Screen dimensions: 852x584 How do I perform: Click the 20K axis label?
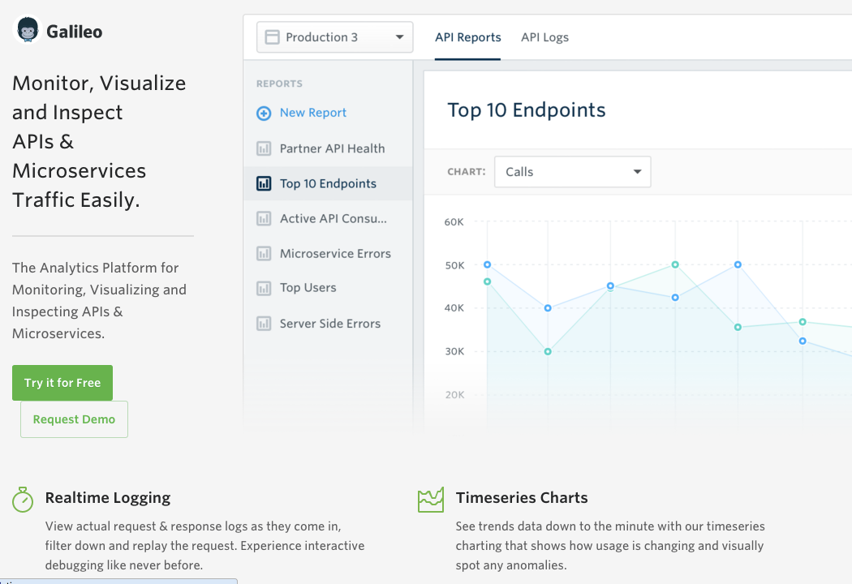(x=454, y=395)
